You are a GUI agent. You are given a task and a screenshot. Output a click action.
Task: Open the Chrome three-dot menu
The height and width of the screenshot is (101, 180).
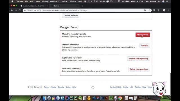(x=168, y=10)
